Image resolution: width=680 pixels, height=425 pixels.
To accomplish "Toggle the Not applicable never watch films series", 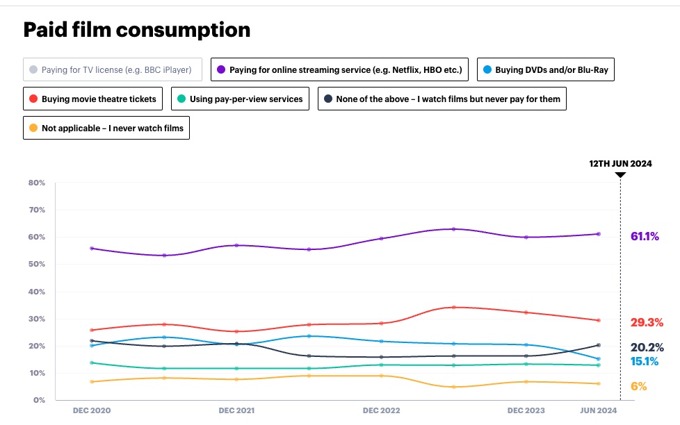I will 106,128.
